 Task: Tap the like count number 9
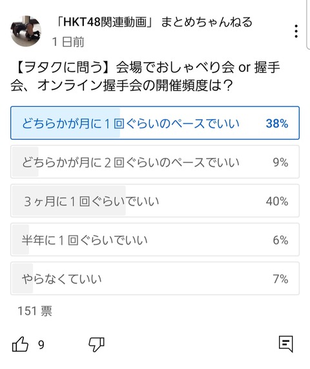pos(41,345)
